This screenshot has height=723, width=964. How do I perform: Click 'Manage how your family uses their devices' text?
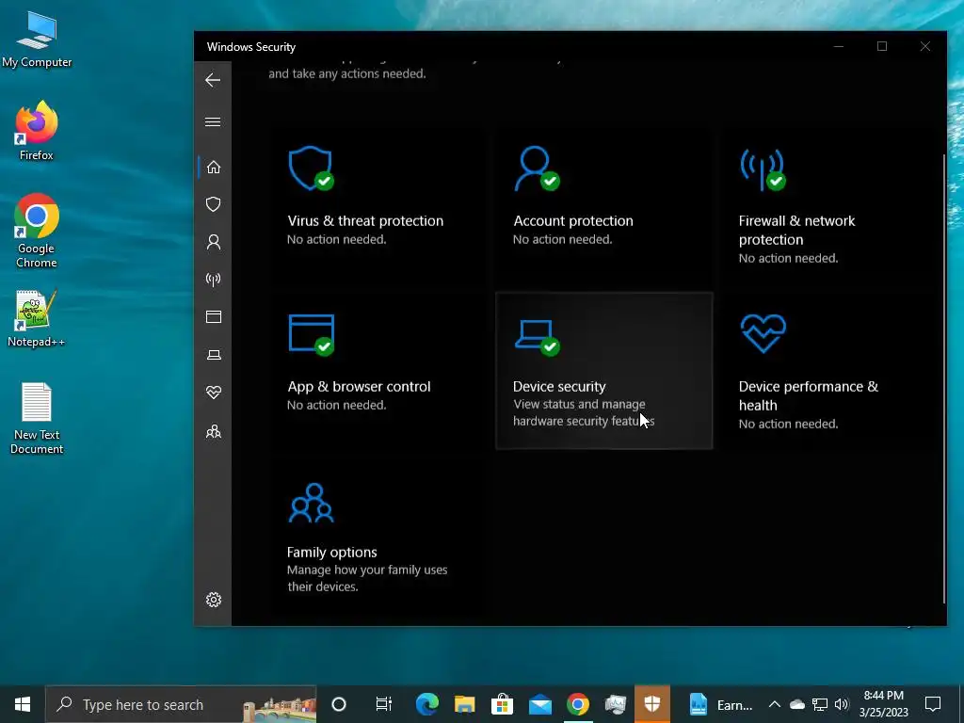[367, 578]
